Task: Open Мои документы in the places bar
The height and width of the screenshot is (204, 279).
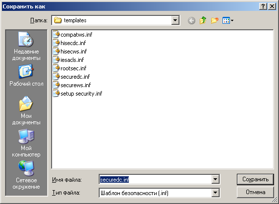Action: coord(26,110)
